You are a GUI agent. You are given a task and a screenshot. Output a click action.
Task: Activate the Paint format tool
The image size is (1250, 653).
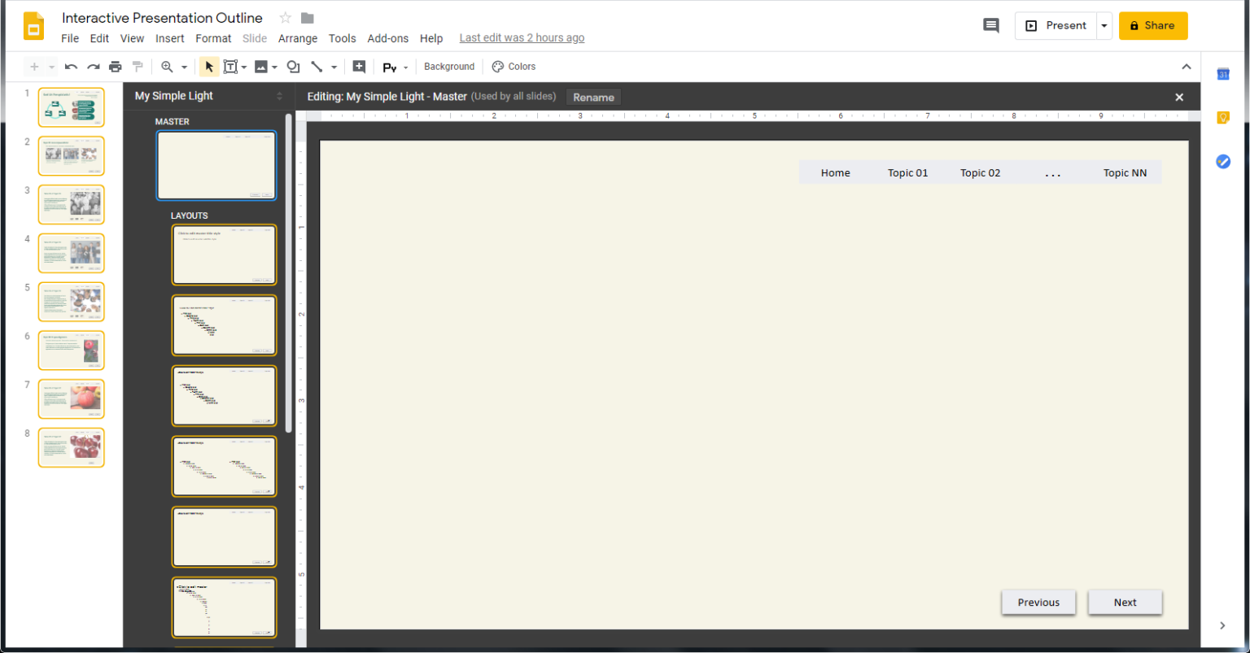click(137, 66)
